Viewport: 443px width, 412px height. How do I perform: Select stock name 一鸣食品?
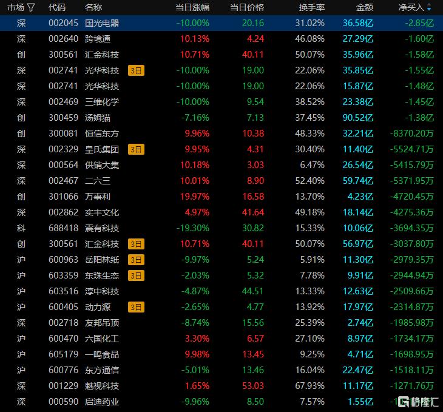coord(102,354)
